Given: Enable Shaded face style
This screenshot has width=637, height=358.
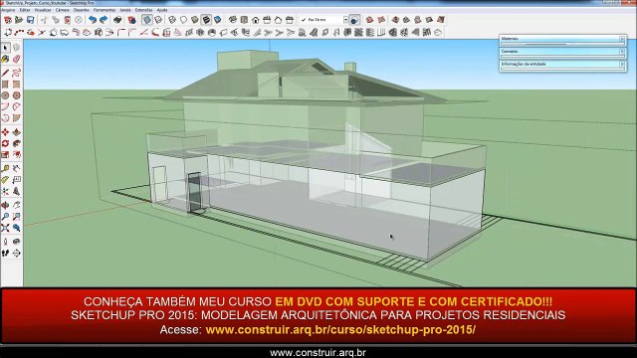Looking at the screenshot, I should pos(195,20).
